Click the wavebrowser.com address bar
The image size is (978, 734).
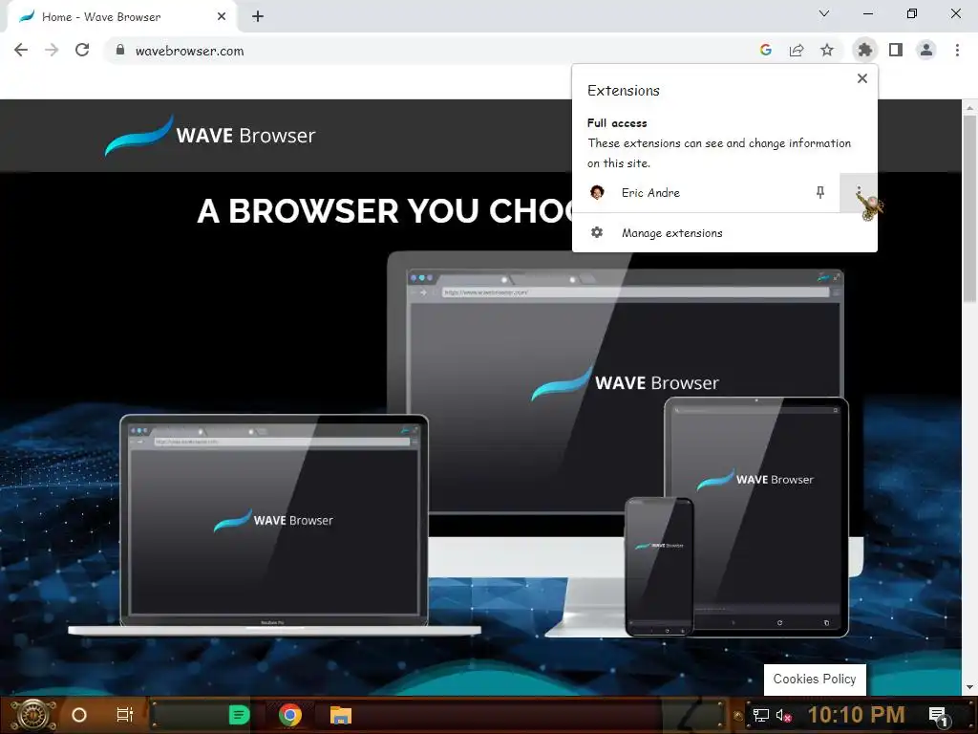pos(431,51)
